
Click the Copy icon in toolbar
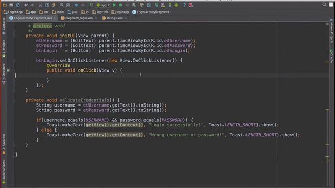click(47, 5)
